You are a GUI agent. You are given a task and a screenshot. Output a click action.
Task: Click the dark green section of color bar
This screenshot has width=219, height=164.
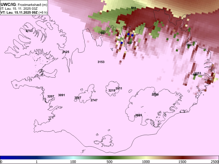(109, 158)
